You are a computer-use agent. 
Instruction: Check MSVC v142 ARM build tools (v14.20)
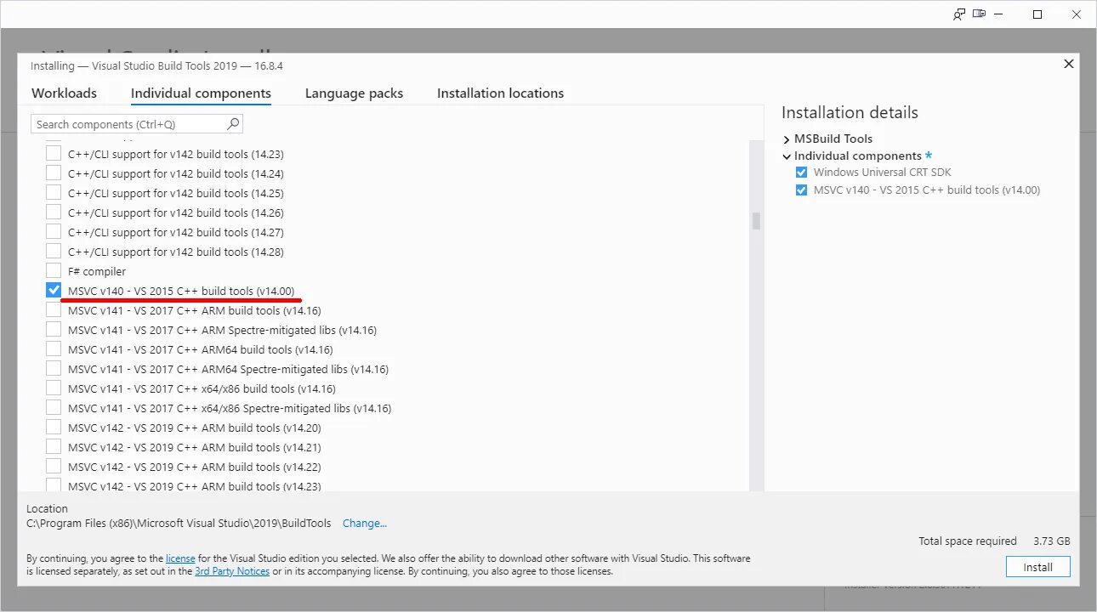54,428
